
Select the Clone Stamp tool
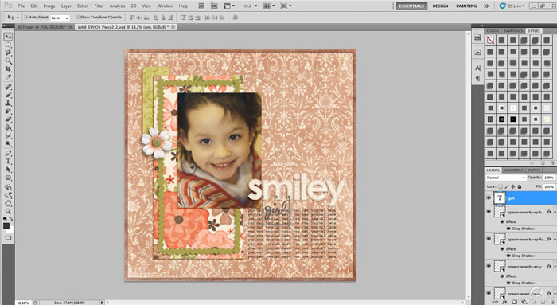coord(8,103)
